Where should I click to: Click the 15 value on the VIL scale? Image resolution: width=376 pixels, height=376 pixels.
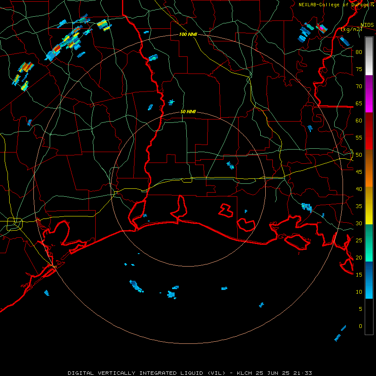pos(359,275)
